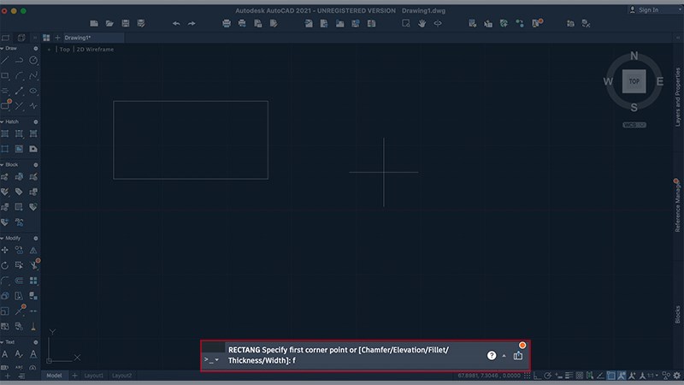Add a new drawing tab with plus

[57, 38]
